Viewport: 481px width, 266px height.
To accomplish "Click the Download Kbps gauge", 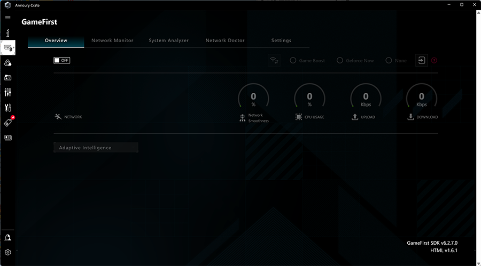I will click(422, 95).
